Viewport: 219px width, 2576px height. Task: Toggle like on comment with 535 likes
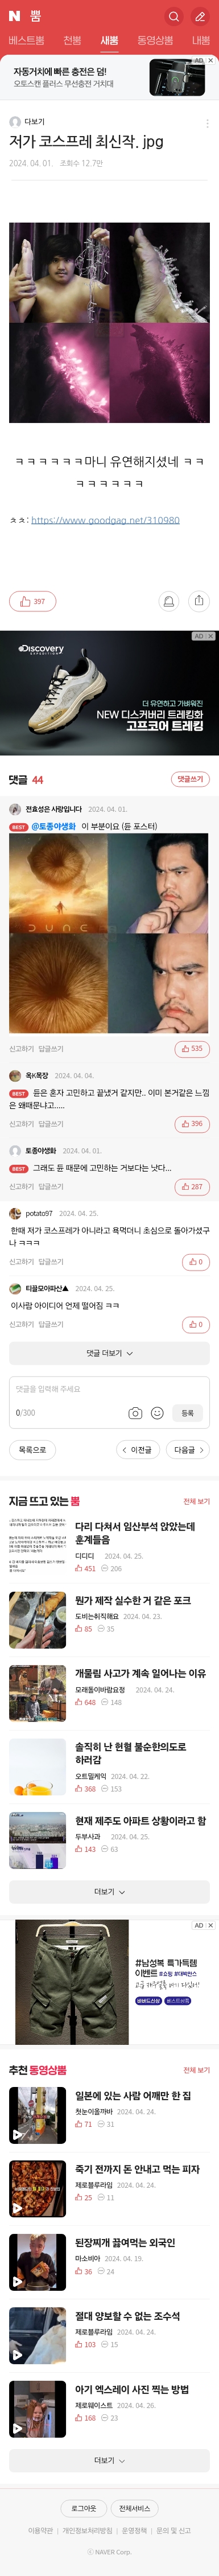click(191, 1048)
